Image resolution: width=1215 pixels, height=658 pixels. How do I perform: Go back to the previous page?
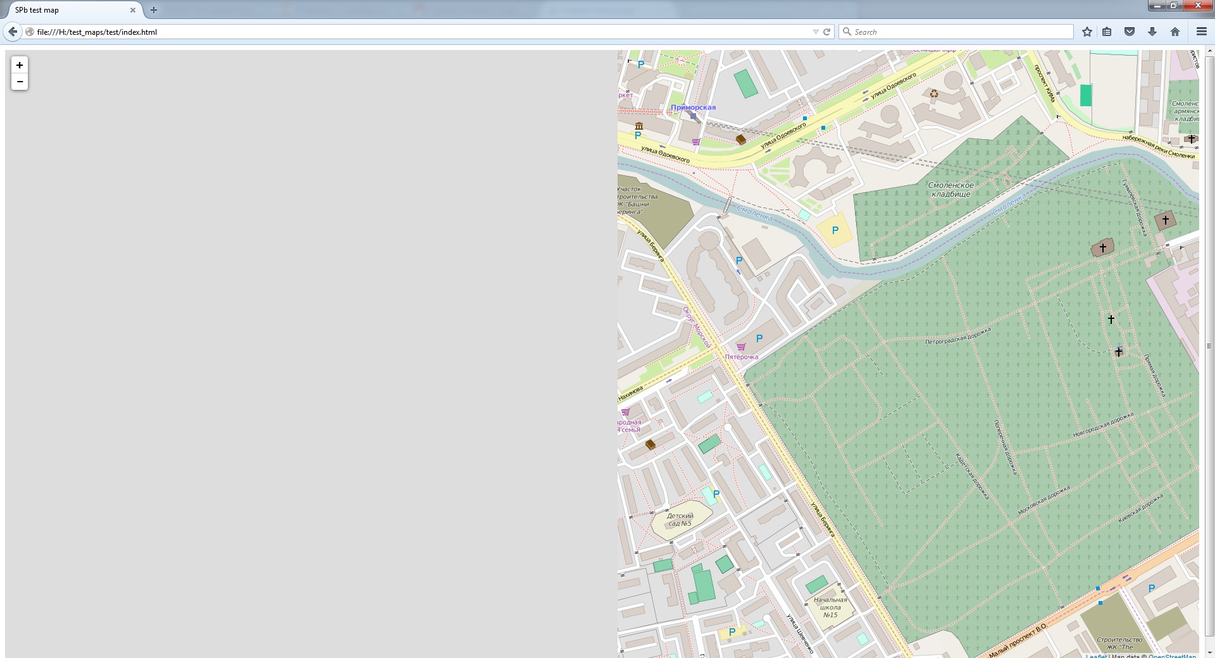pyautogui.click(x=13, y=32)
